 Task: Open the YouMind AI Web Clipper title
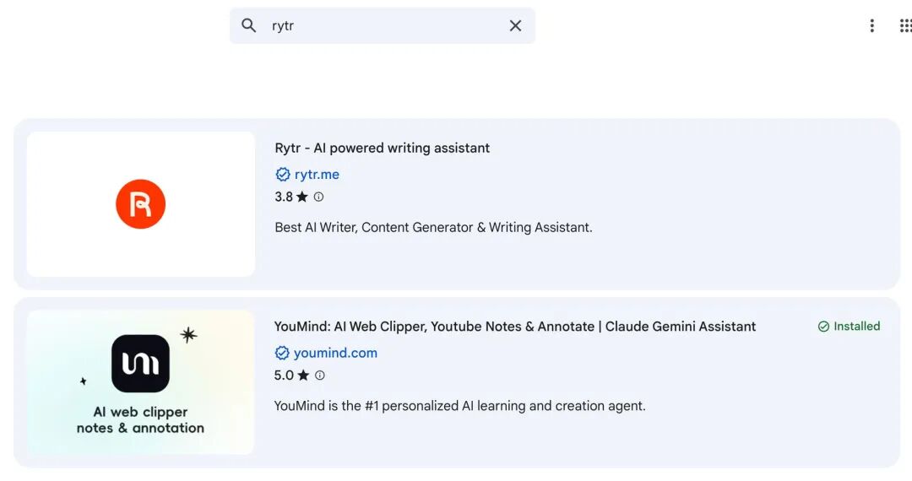pos(514,327)
